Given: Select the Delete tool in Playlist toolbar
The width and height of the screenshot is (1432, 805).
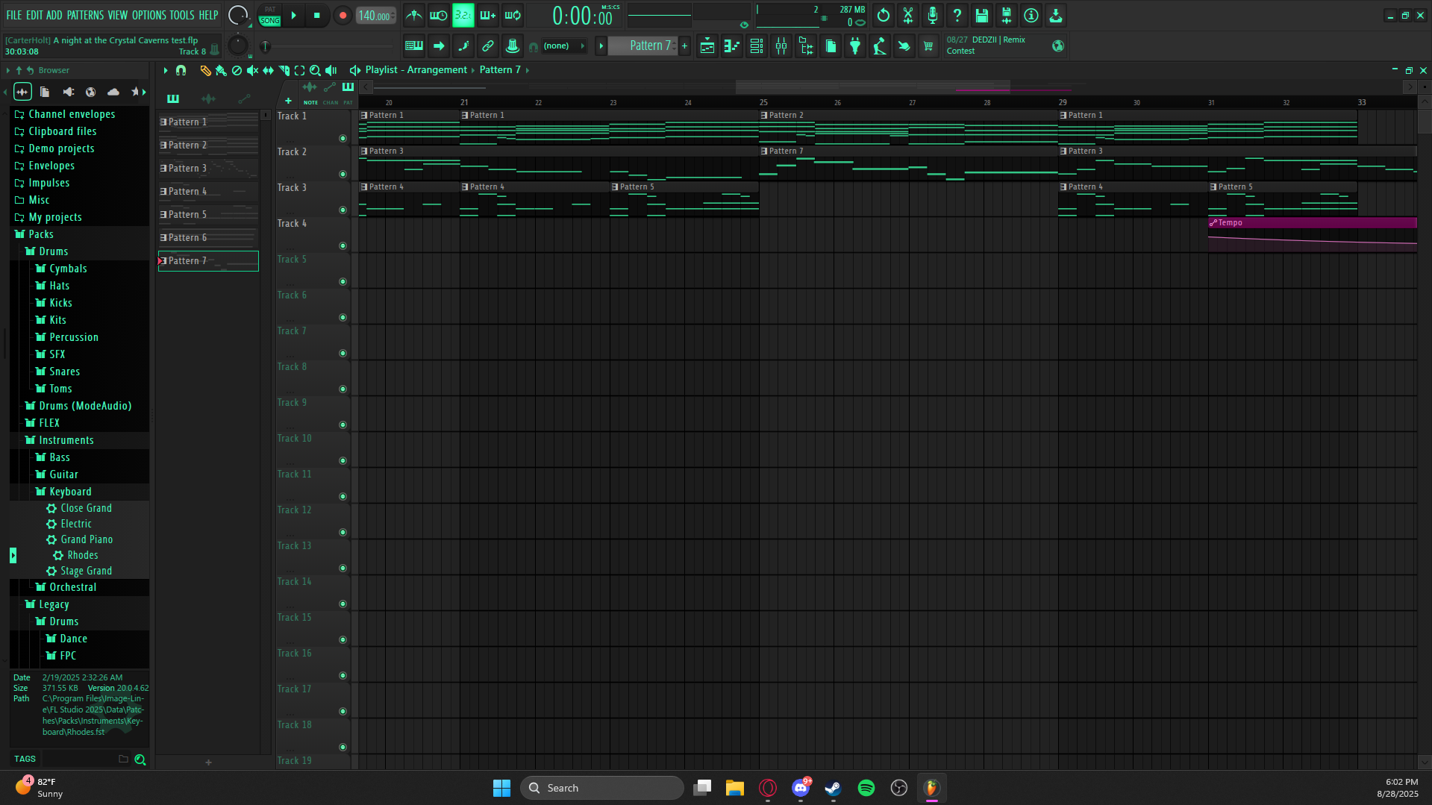Looking at the screenshot, I should pos(237,70).
